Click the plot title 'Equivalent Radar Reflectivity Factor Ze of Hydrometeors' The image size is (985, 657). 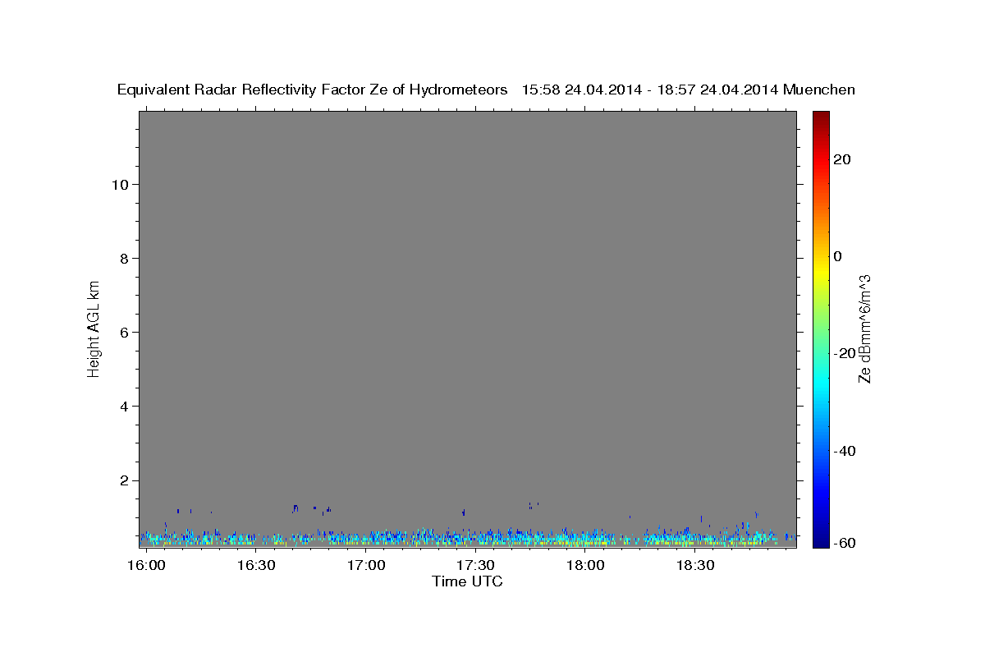[x=313, y=90]
